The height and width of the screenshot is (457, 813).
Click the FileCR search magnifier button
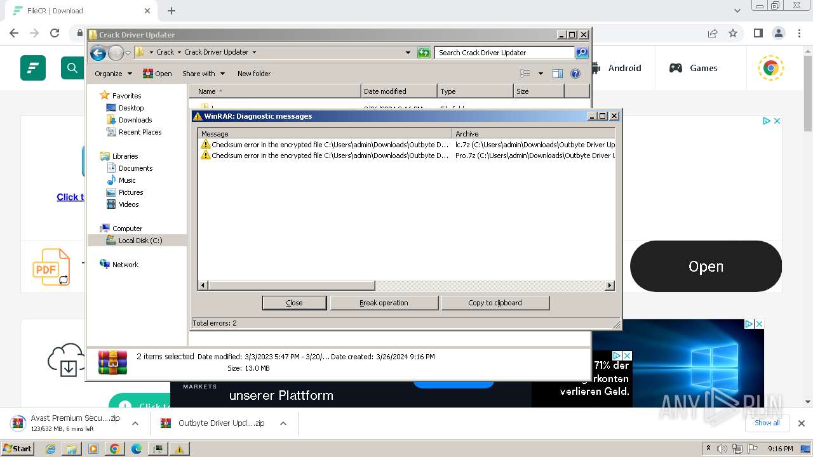click(x=72, y=68)
